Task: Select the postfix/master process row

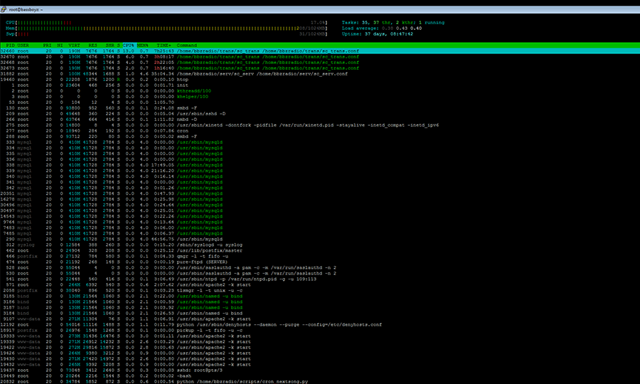Action: [x=320, y=250]
